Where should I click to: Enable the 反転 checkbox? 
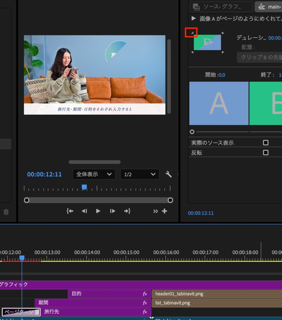(265, 152)
